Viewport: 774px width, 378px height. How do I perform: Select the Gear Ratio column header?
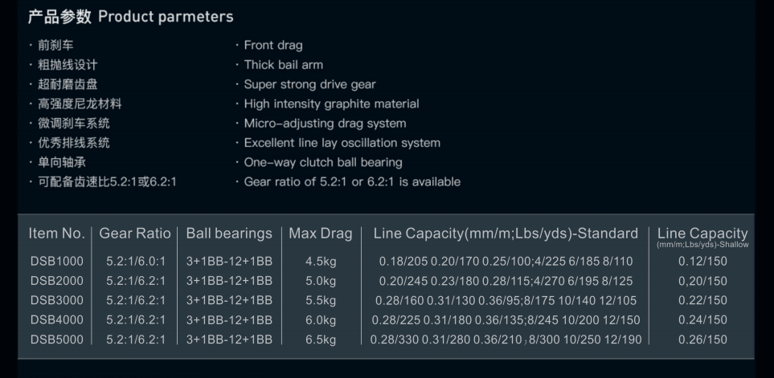(x=135, y=234)
